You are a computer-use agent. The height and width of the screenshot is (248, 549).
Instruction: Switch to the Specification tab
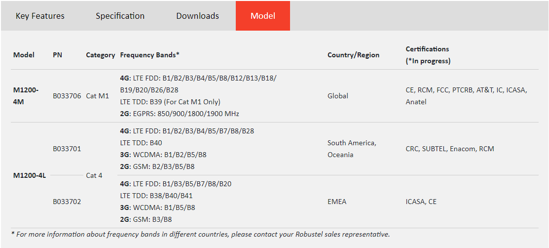coord(120,16)
